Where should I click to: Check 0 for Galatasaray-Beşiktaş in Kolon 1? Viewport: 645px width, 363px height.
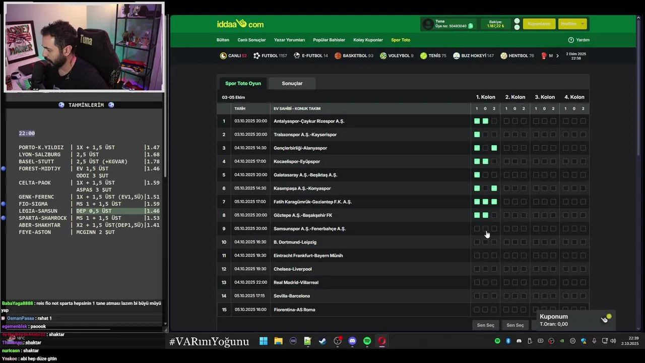click(x=485, y=175)
